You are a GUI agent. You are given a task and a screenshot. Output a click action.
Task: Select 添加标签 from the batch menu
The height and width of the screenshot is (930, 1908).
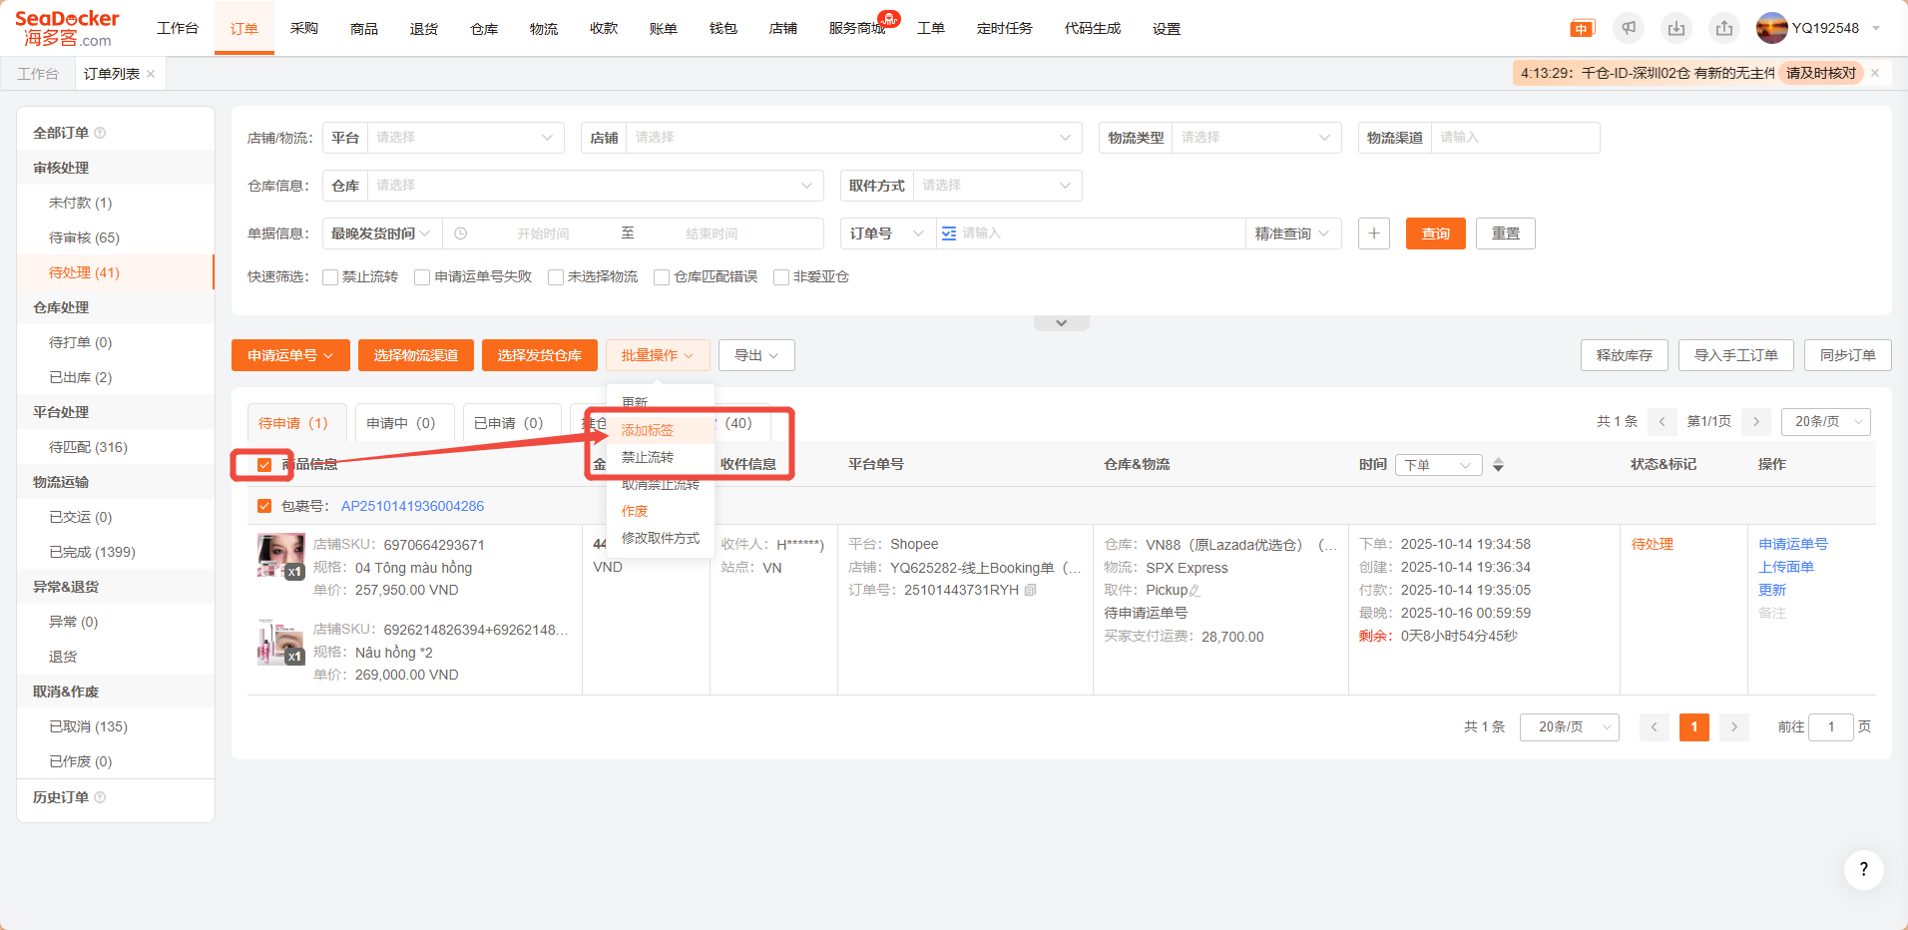648,430
